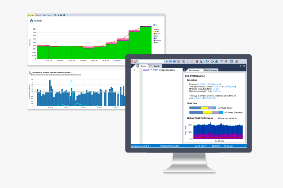Click the globe icon in the query toolbar
Screen dimensions: 283x188
207,61
